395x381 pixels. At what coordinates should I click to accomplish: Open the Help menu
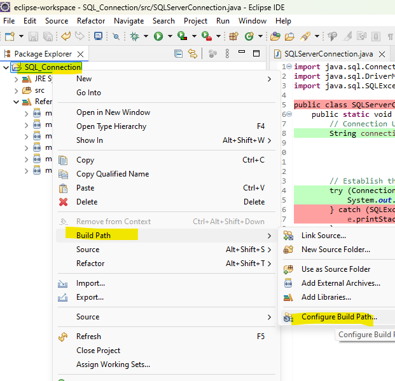coord(283,21)
